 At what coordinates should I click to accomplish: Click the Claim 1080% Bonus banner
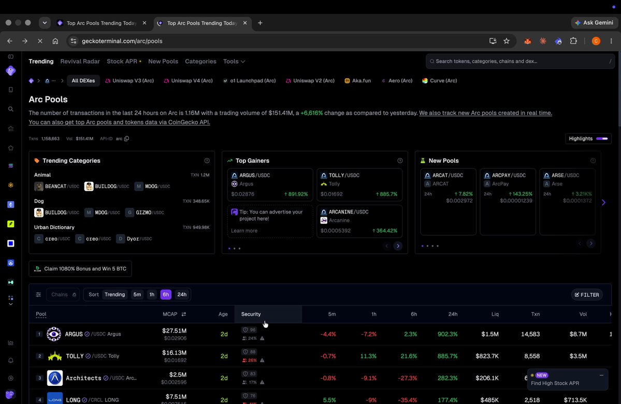pyautogui.click(x=80, y=269)
